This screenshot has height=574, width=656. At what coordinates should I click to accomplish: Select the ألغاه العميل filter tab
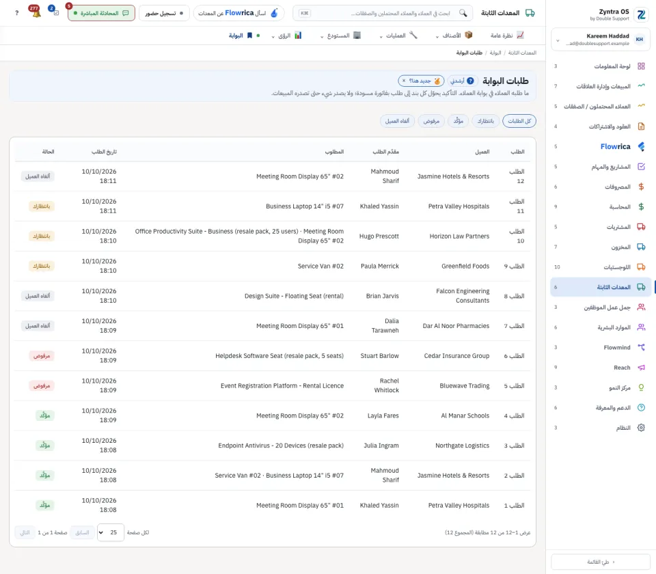pos(397,121)
